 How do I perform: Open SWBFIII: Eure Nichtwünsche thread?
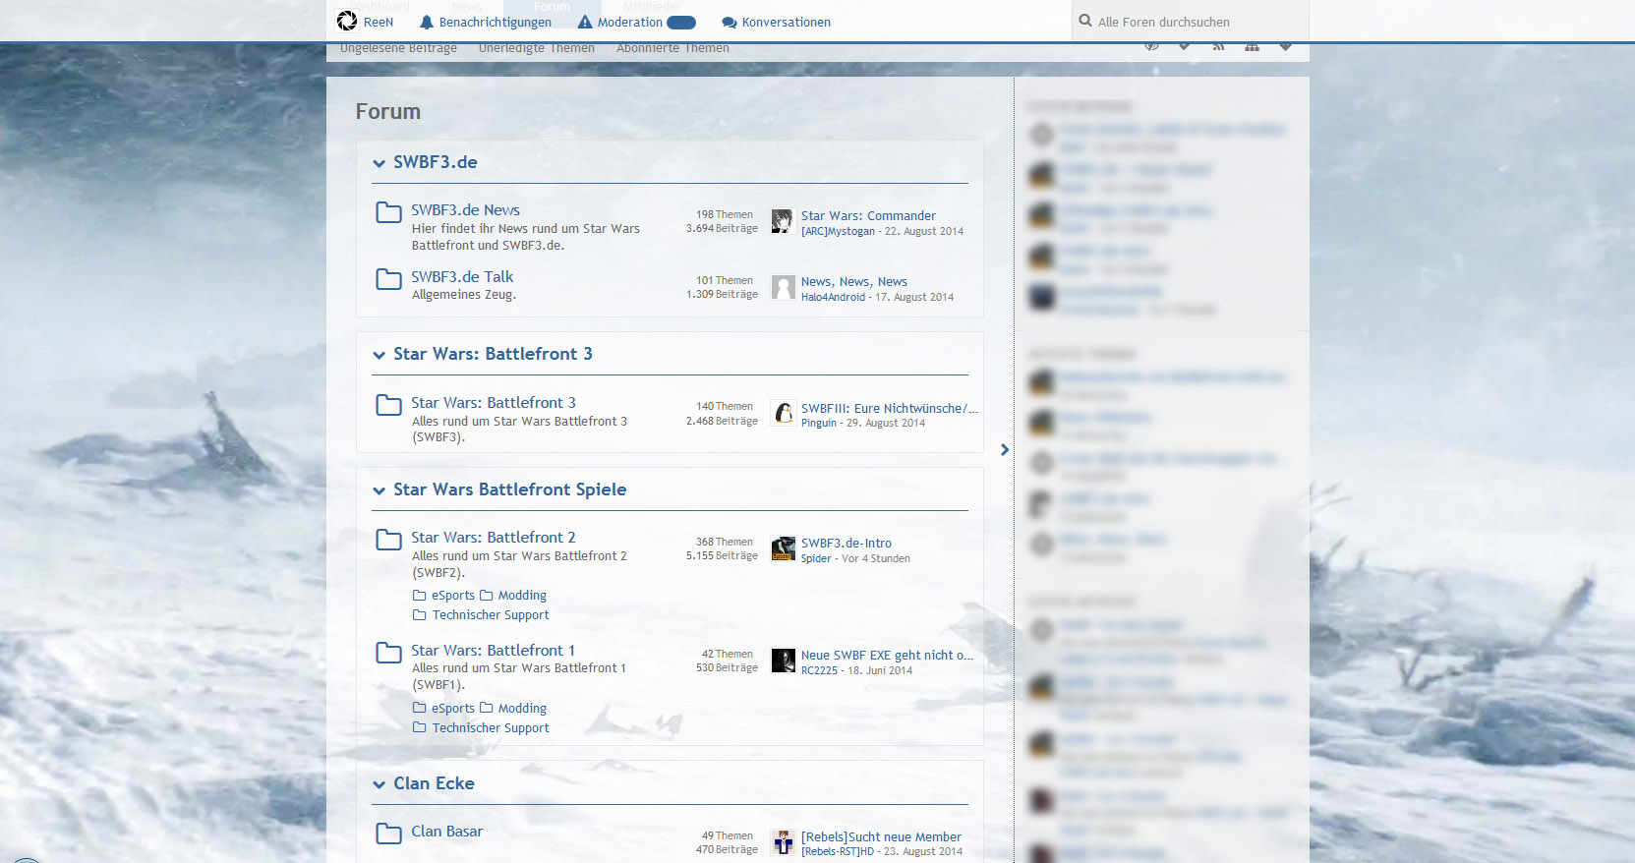(x=889, y=409)
